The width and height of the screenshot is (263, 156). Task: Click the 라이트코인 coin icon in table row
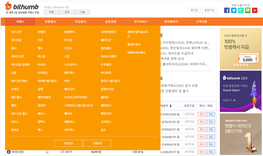pyautogui.click(x=8, y=152)
